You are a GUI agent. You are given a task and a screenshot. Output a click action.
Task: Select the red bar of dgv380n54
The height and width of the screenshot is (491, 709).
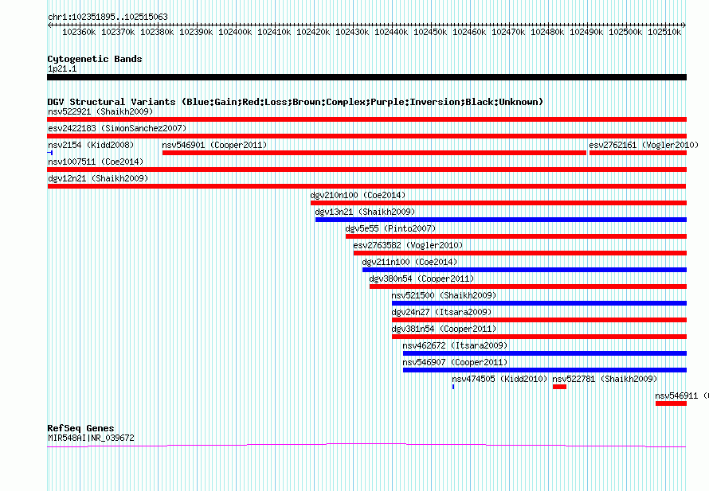528,286
